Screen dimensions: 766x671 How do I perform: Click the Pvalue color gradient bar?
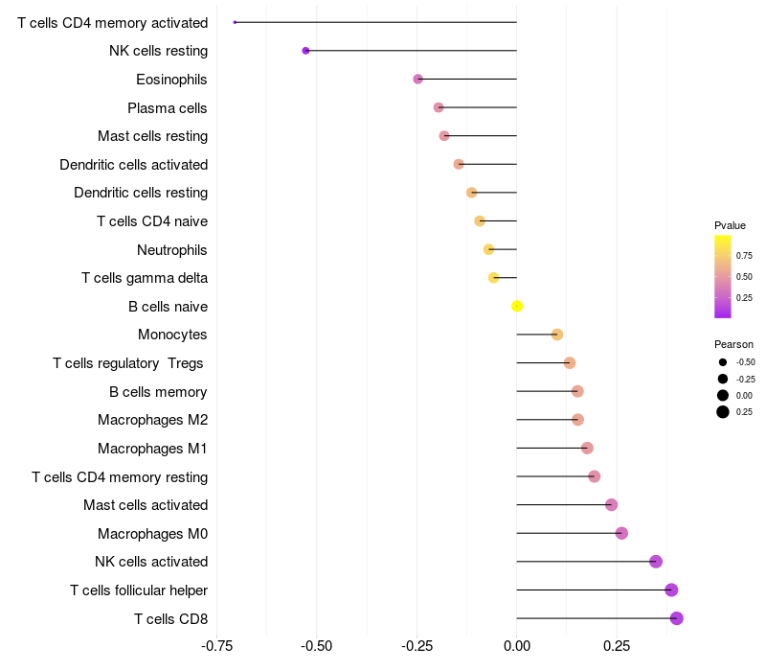(723, 276)
